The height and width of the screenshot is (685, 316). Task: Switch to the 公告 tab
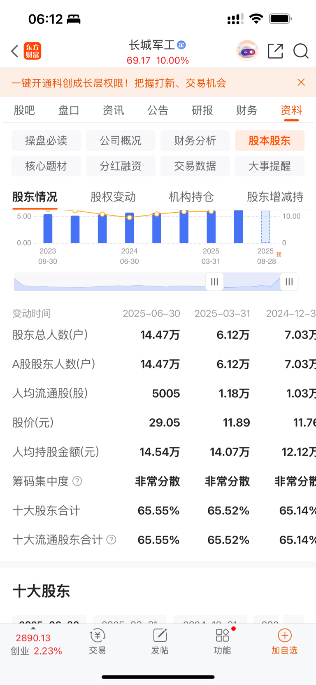158,110
